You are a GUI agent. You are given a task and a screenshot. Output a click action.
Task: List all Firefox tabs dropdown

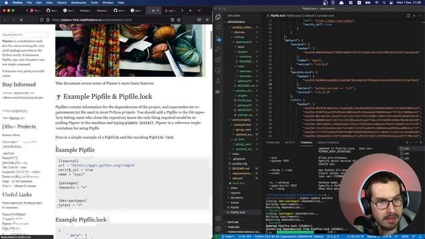pyautogui.click(x=199, y=11)
